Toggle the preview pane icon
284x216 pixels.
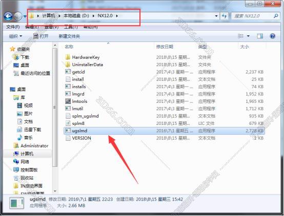tap(260, 36)
